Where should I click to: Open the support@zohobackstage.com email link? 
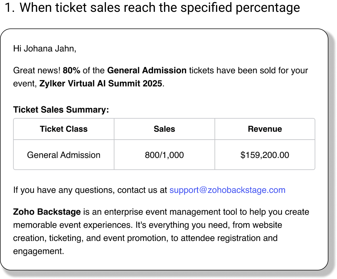tap(227, 190)
